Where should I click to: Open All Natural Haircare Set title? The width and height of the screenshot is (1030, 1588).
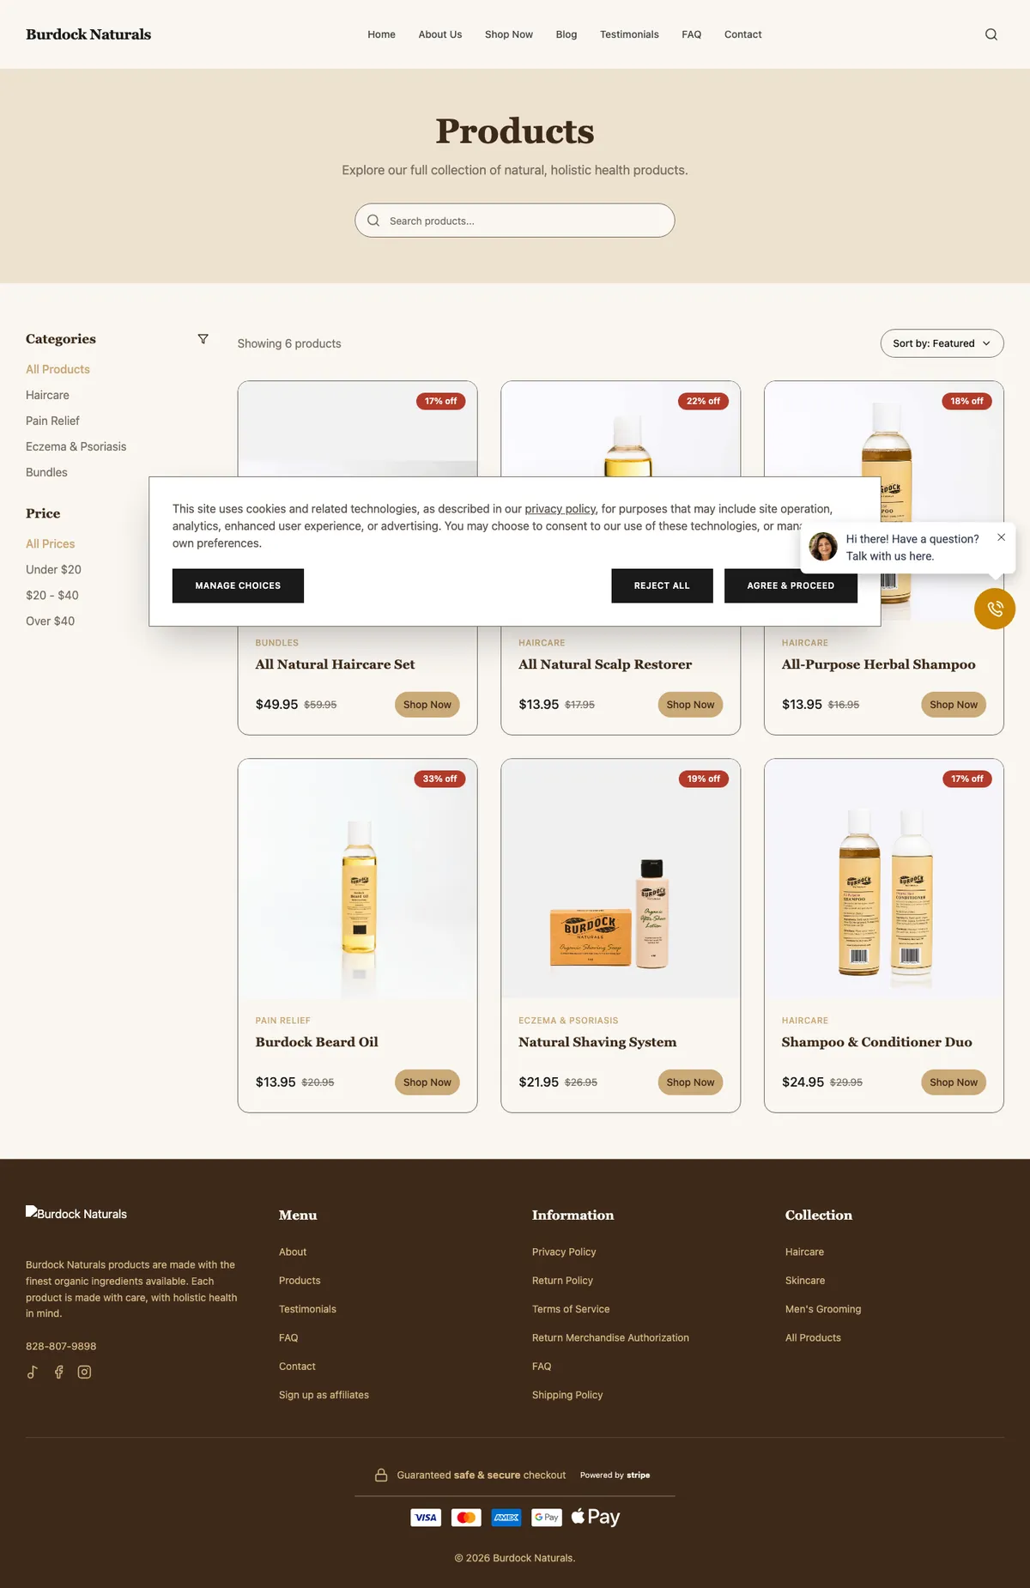(x=335, y=664)
